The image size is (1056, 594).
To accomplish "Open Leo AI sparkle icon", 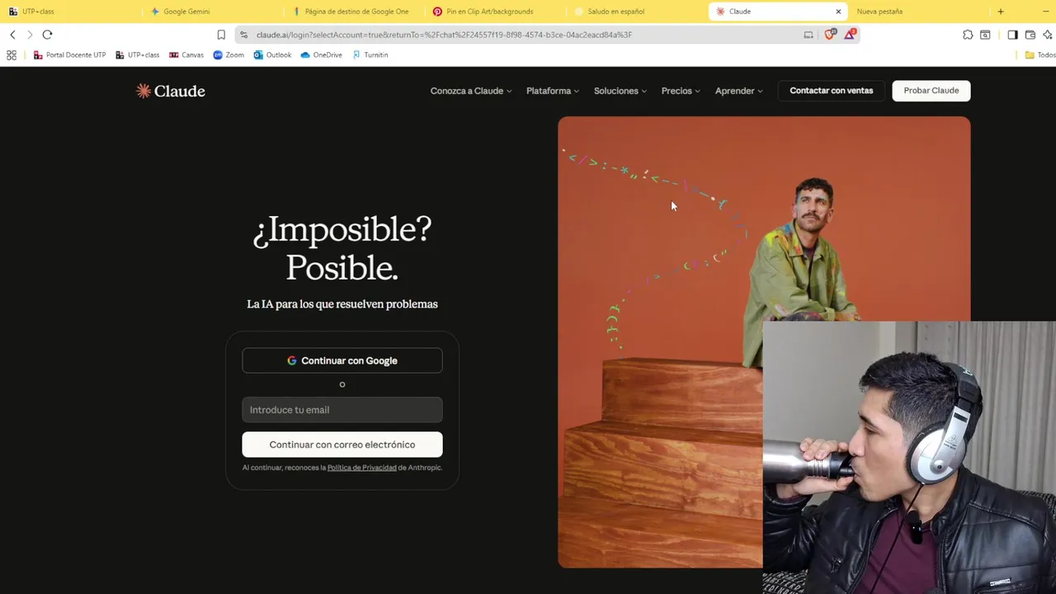I will [x=1048, y=35].
